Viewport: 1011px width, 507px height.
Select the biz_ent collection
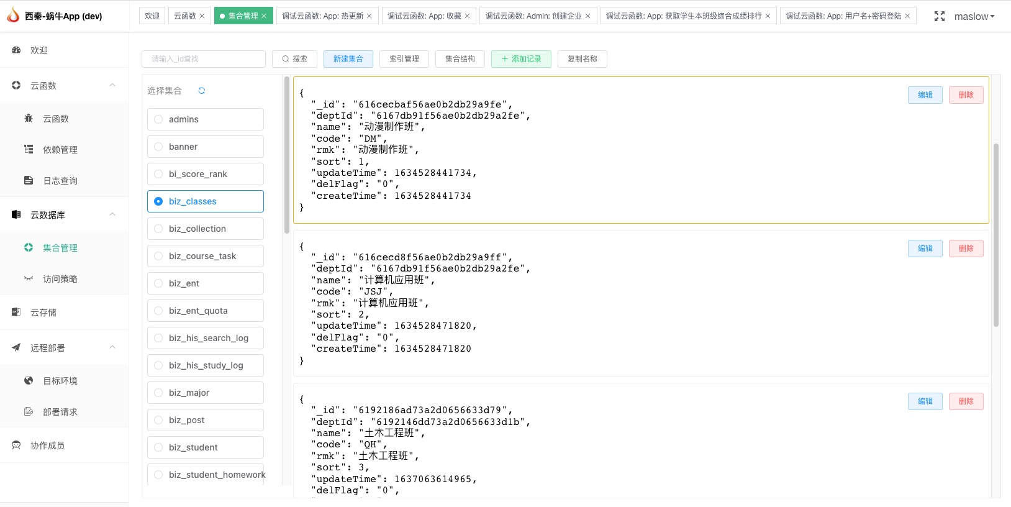[x=206, y=283]
